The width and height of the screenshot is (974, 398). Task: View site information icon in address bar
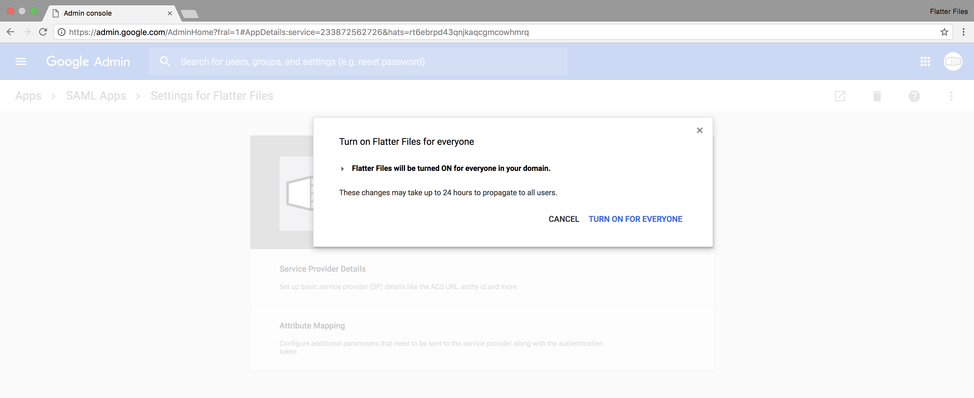(x=61, y=32)
